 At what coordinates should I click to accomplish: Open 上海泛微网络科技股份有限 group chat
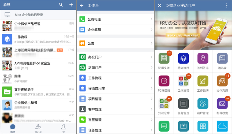point(38,52)
